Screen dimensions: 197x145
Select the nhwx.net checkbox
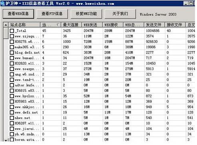click(12, 118)
